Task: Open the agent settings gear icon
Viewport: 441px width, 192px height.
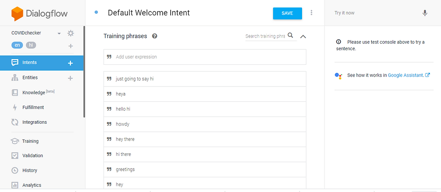Action: tap(71, 33)
